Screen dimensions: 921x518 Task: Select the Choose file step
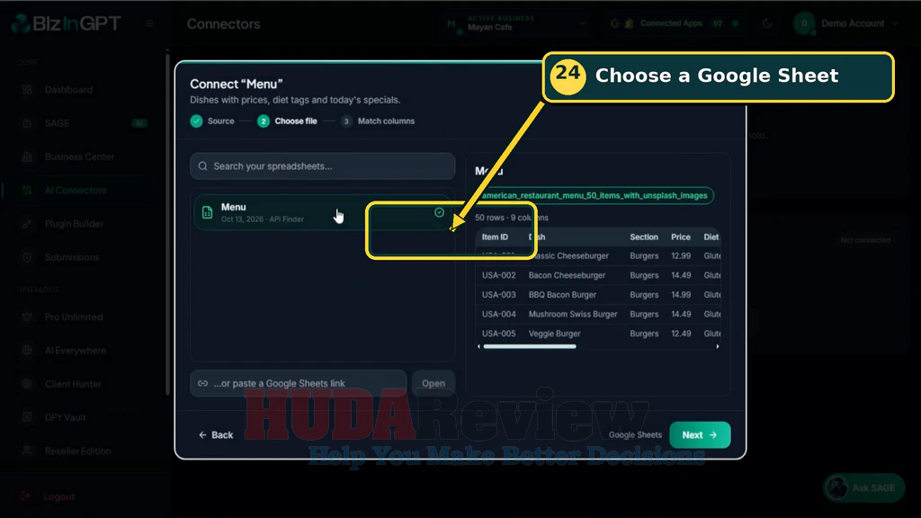287,121
